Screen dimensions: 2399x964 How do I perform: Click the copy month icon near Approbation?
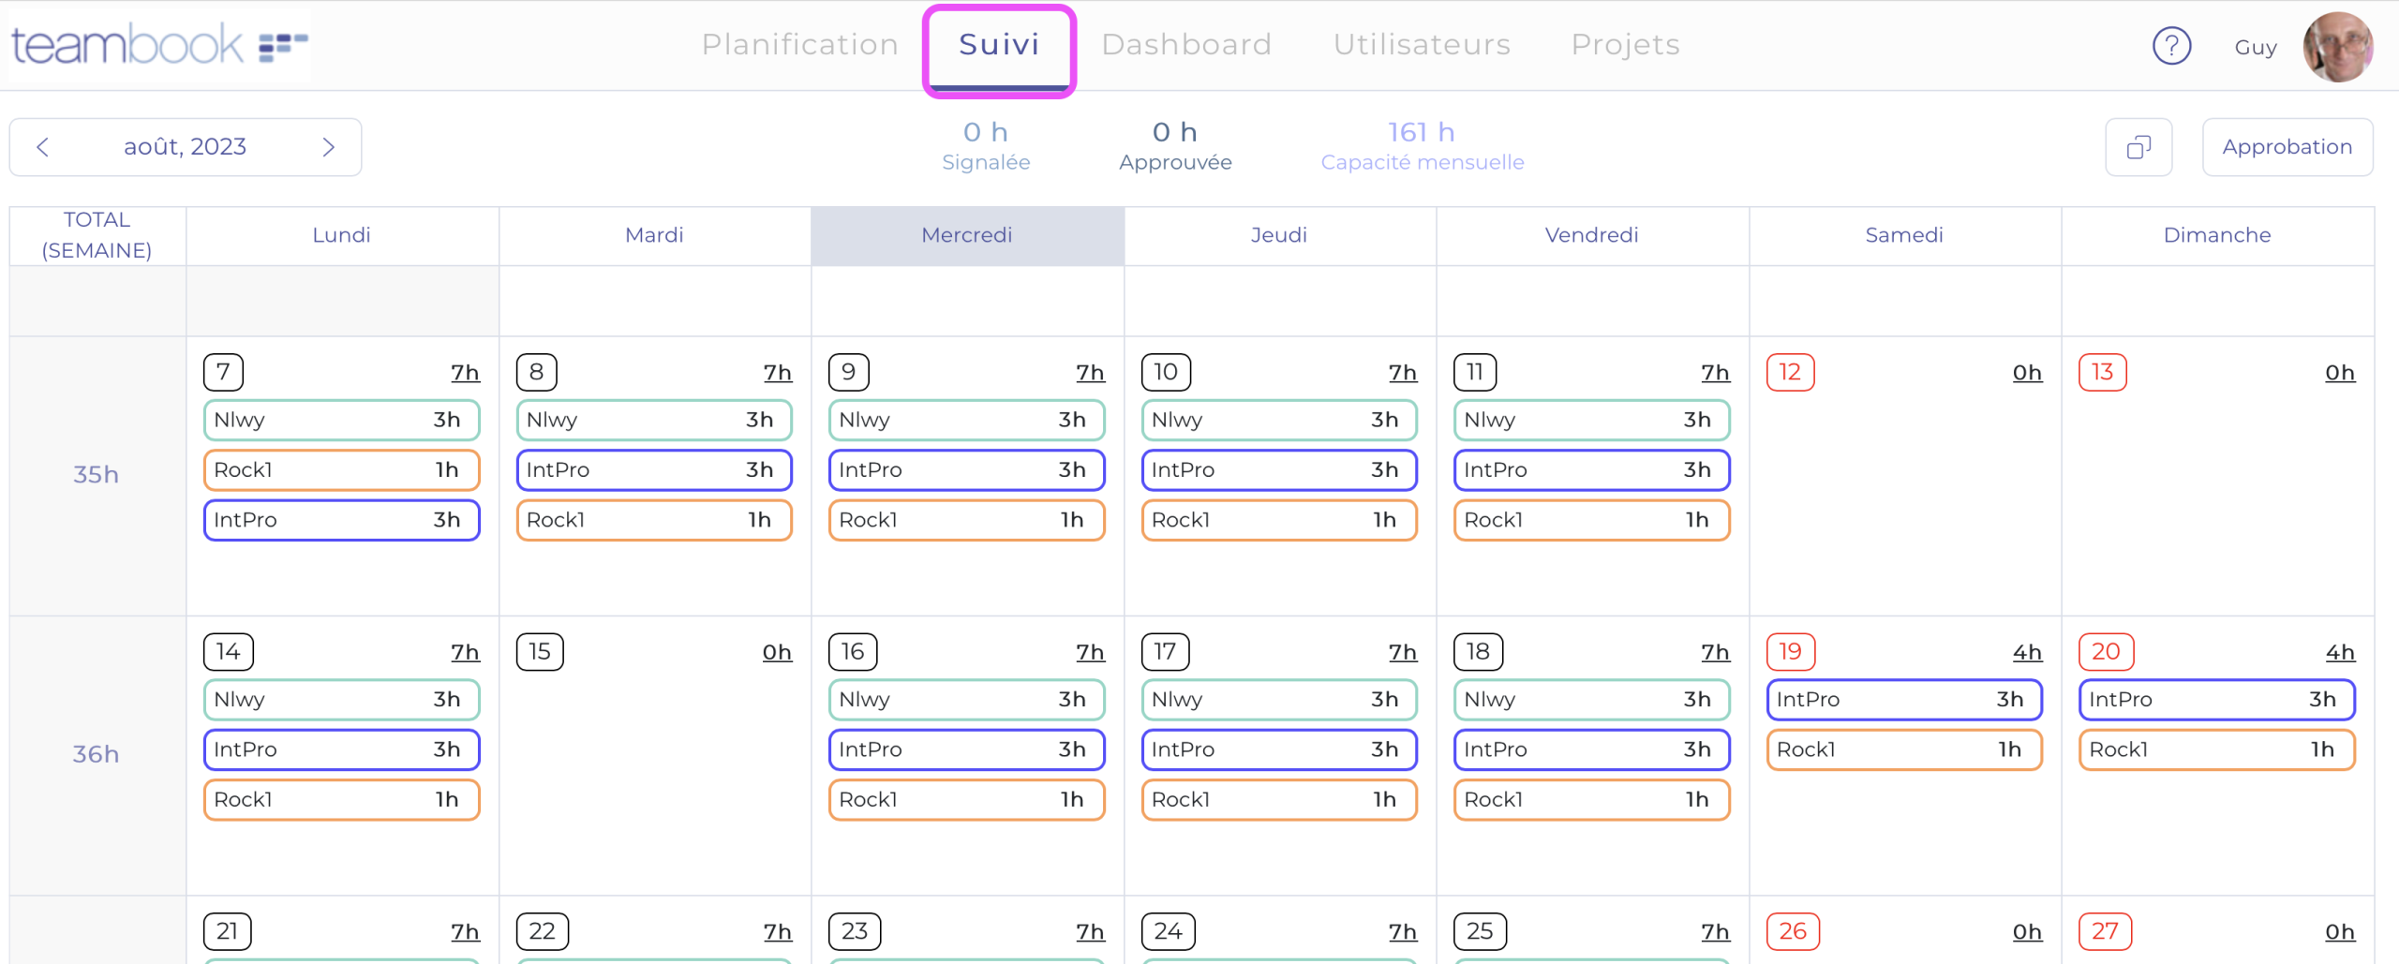(2138, 146)
